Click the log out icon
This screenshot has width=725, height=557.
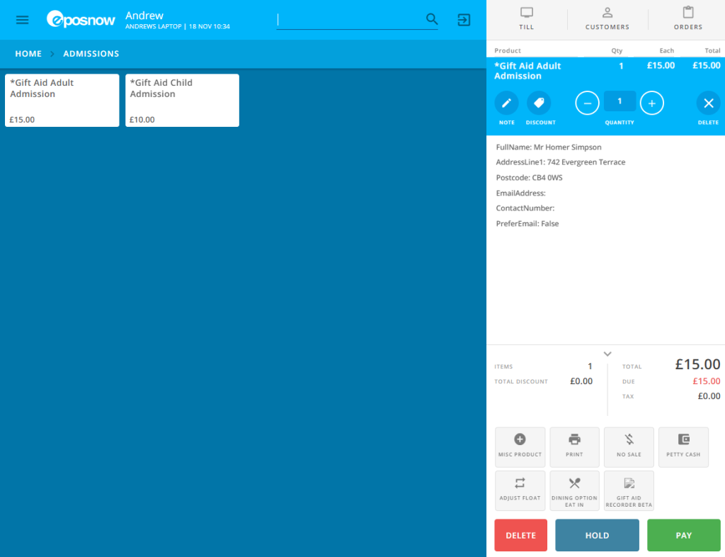pos(464,19)
